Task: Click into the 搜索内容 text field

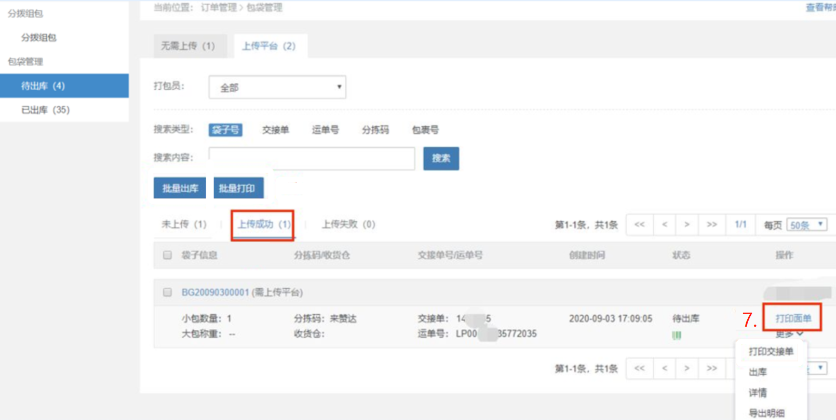Action: pyautogui.click(x=312, y=159)
